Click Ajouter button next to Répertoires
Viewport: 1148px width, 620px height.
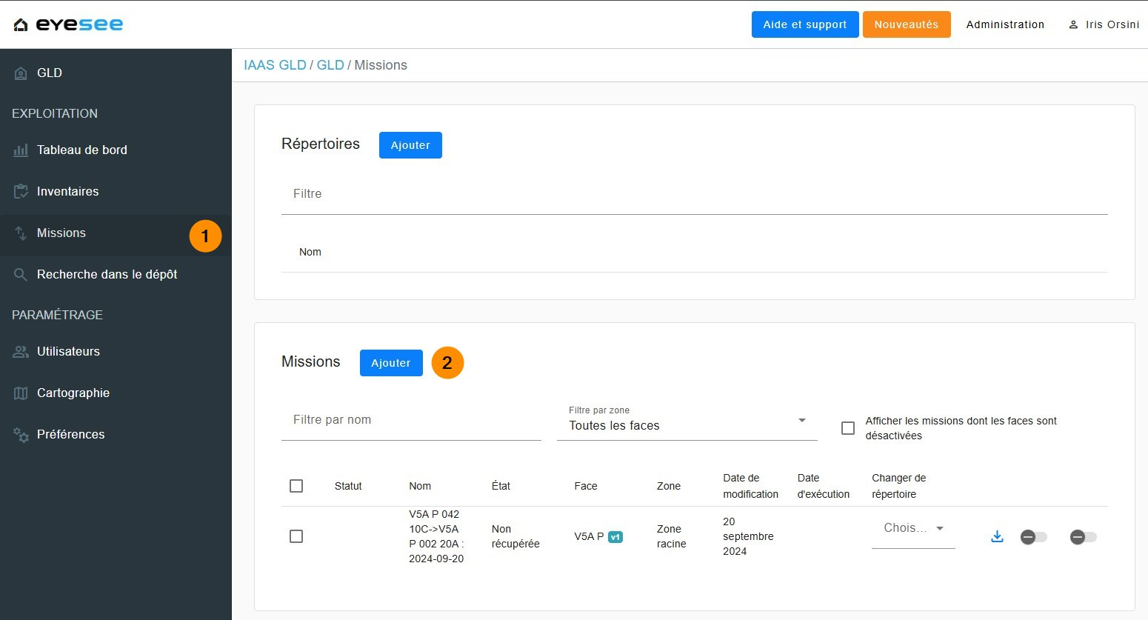pos(410,145)
